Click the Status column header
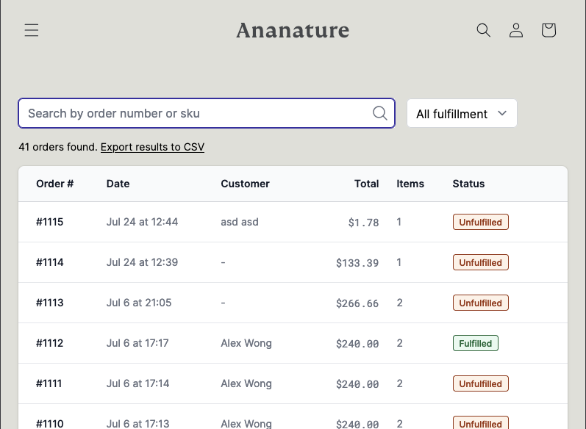 pos(468,184)
